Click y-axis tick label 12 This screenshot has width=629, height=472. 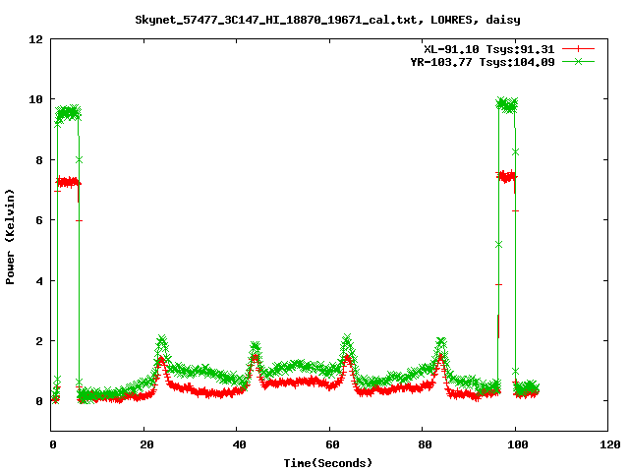pyautogui.click(x=36, y=39)
